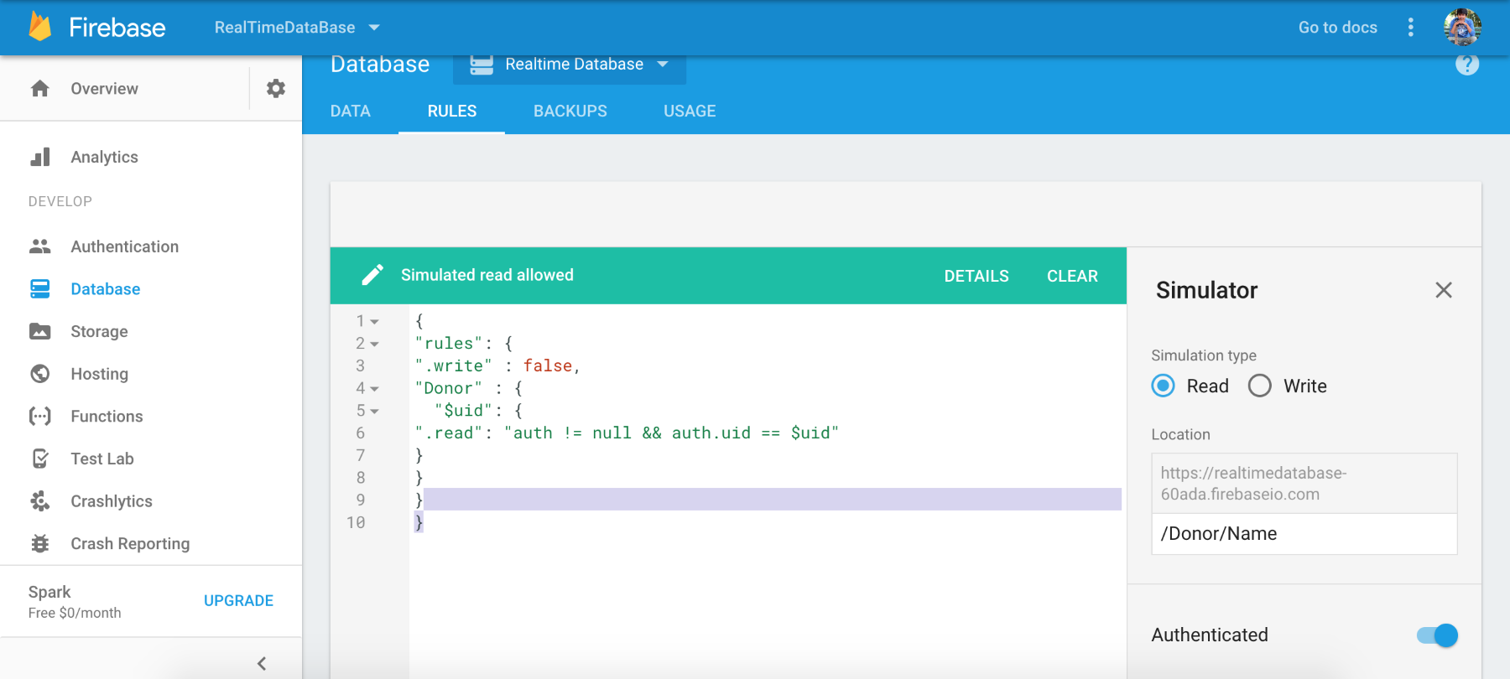This screenshot has width=1510, height=679.
Task: Switch to the BACKUPS tab
Action: click(570, 111)
